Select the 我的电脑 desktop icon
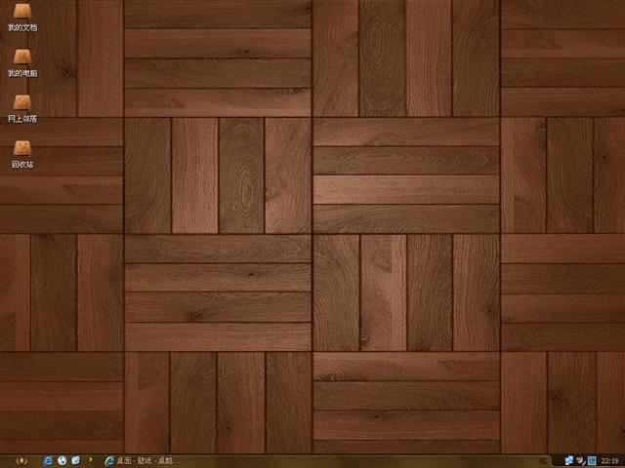The image size is (625, 468). tap(22, 62)
